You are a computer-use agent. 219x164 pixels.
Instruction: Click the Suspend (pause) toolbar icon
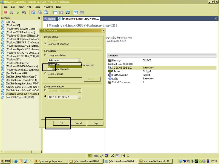click(x=11, y=12)
